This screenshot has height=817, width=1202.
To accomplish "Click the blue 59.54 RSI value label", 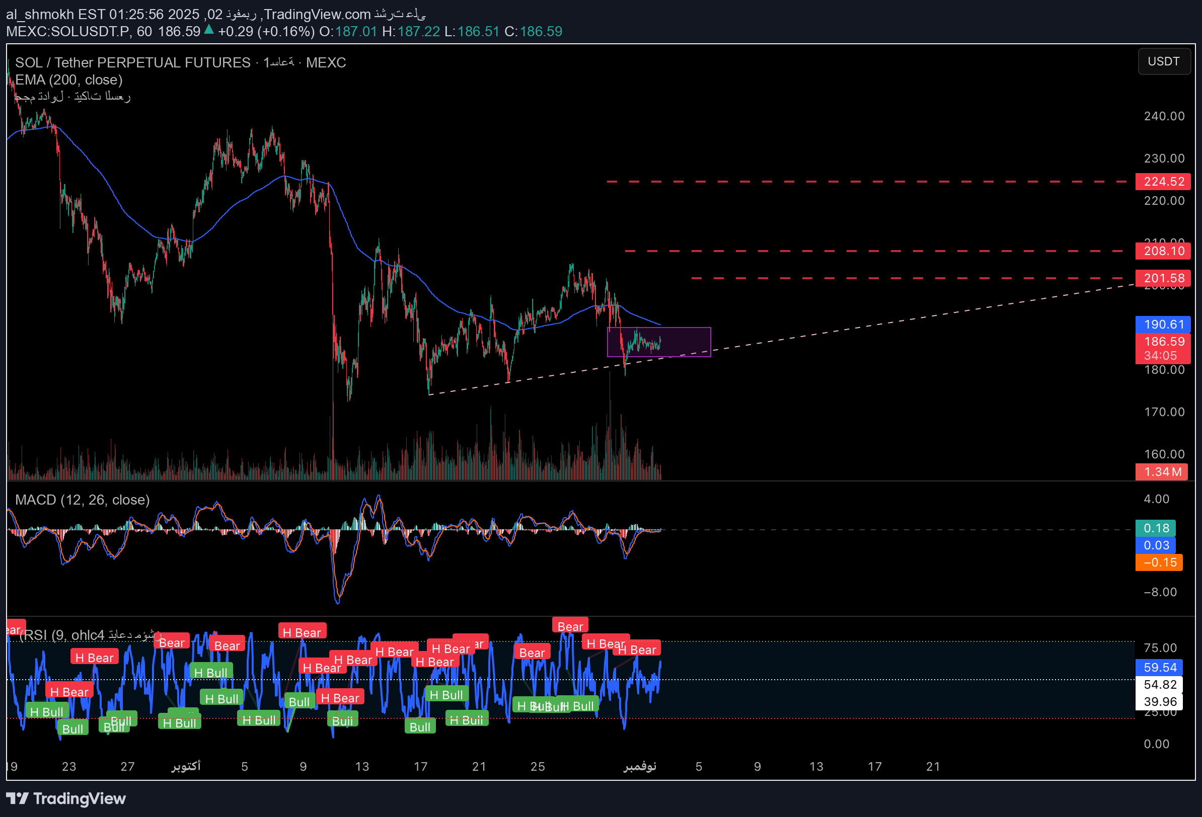I will pyautogui.click(x=1160, y=667).
